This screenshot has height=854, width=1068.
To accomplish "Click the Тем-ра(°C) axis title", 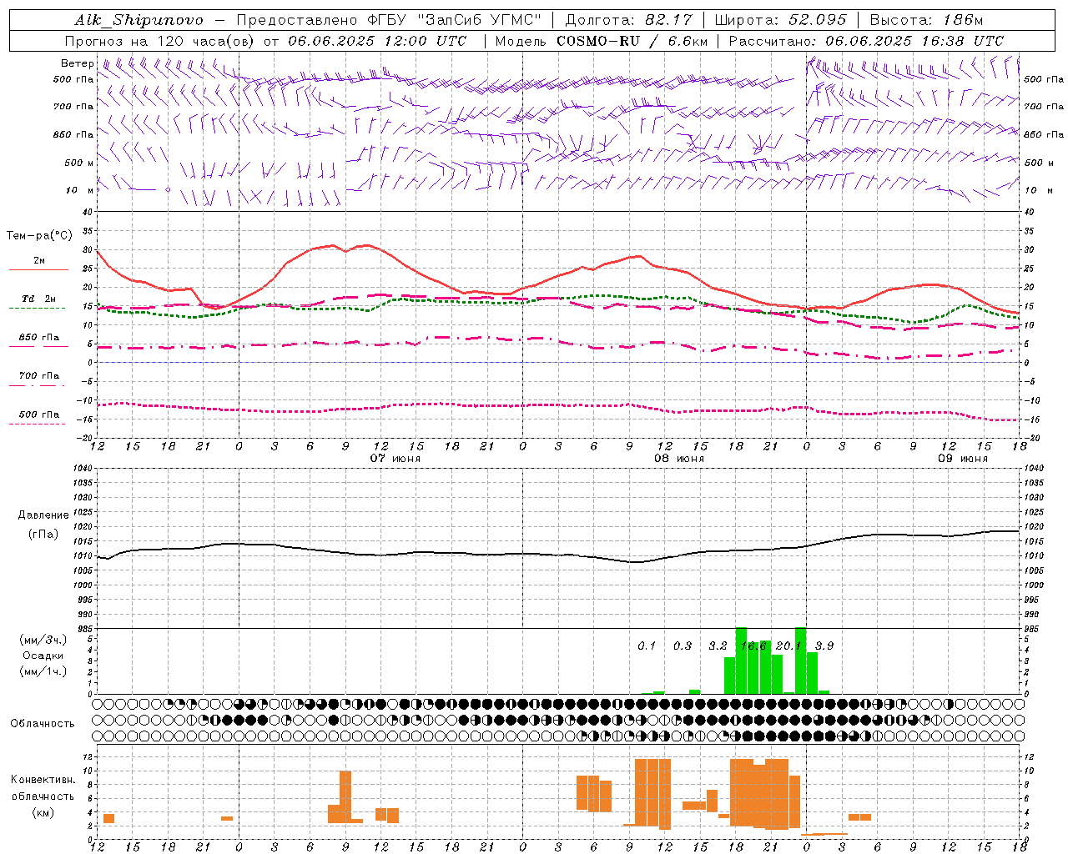I will pos(39,236).
